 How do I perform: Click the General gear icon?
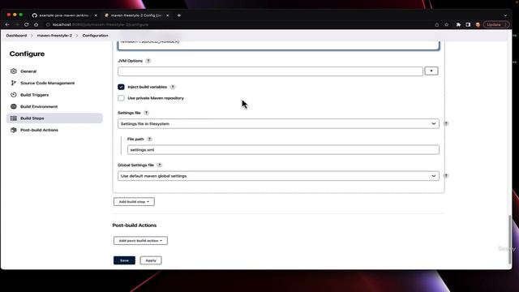(14, 71)
